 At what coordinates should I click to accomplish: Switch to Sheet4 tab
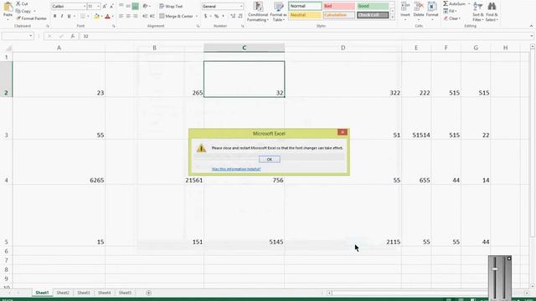tap(104, 293)
